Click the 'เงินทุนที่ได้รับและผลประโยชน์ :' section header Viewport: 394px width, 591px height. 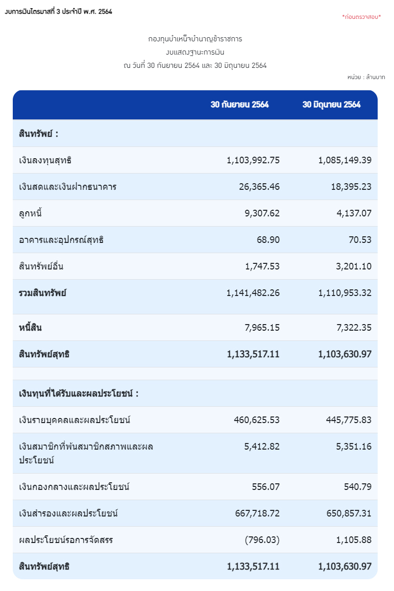(x=79, y=393)
